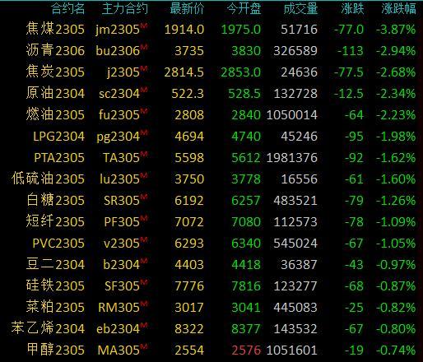Select the 原油2304 contract name
The image size is (423, 362).
(55, 93)
